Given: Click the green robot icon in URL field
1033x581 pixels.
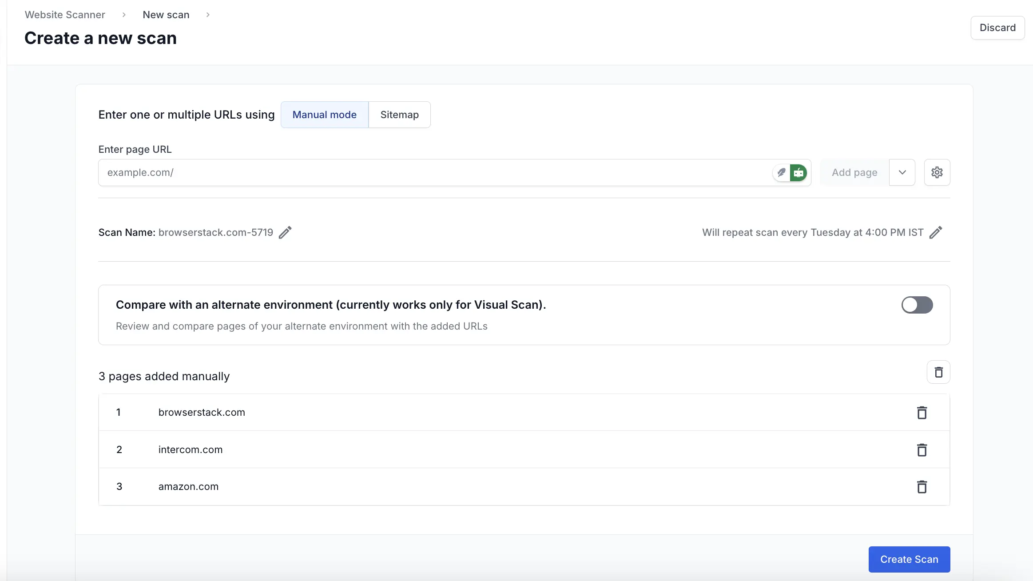Looking at the screenshot, I should [x=799, y=172].
